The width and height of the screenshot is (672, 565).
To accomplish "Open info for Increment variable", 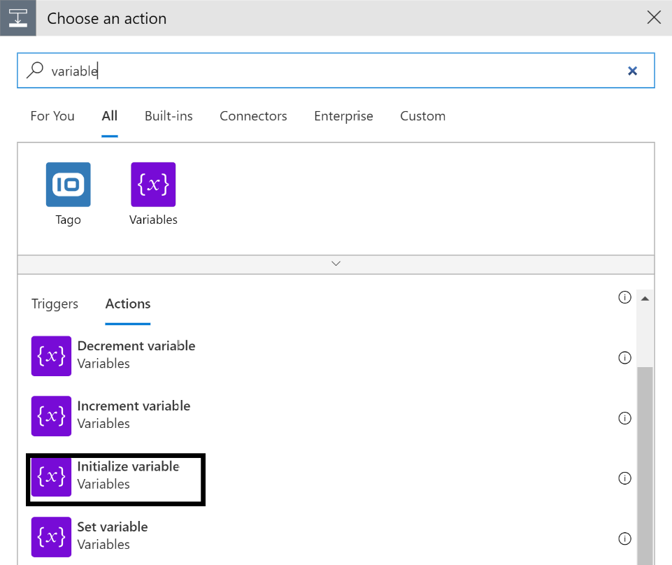I will click(x=624, y=418).
